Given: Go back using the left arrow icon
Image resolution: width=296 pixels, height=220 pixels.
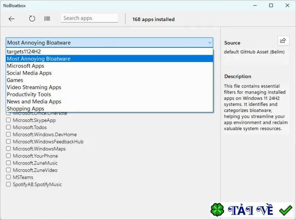Looking at the screenshot, I should click(x=11, y=19).
